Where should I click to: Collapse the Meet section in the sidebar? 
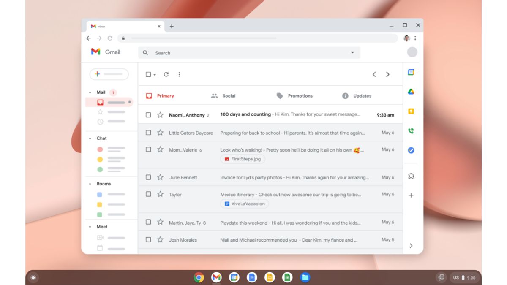[90, 227]
